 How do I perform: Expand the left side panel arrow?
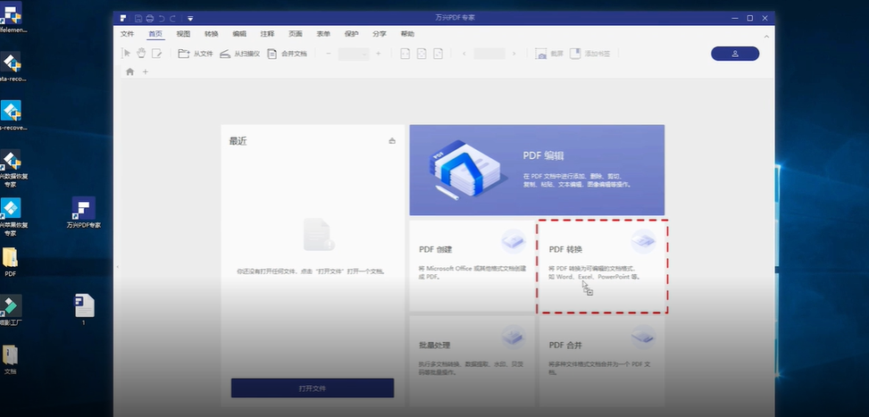coord(117,267)
